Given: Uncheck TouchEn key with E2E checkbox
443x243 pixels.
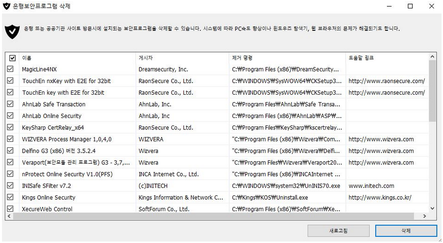Looking at the screenshot, I should click(10, 92).
